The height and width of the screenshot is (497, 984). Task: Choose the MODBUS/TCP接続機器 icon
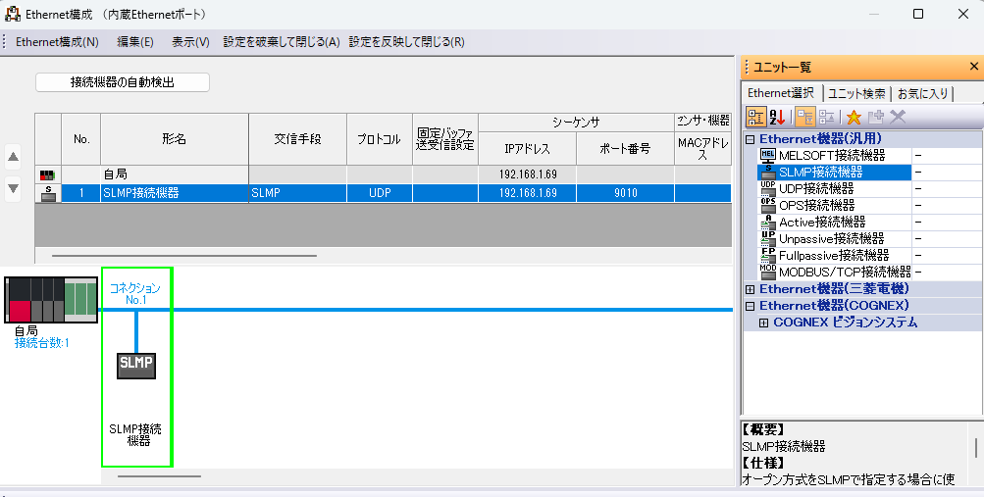pos(768,272)
